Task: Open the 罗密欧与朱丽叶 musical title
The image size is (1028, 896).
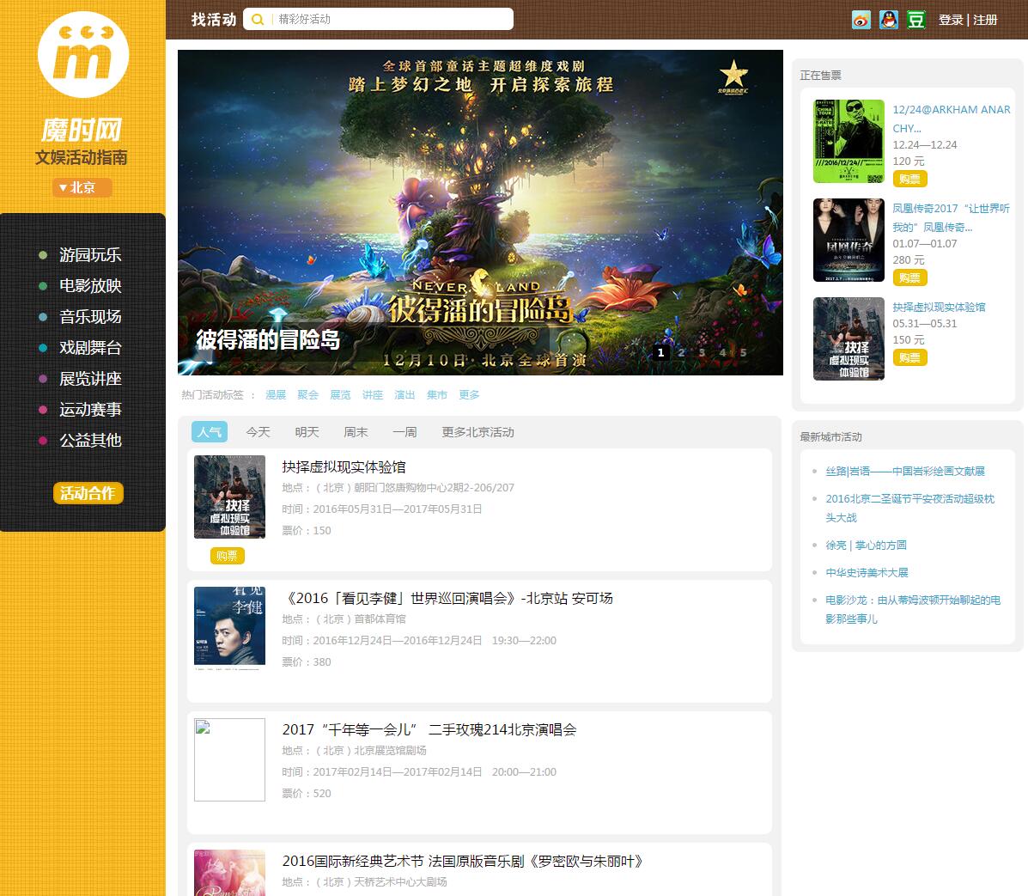Action: (462, 861)
